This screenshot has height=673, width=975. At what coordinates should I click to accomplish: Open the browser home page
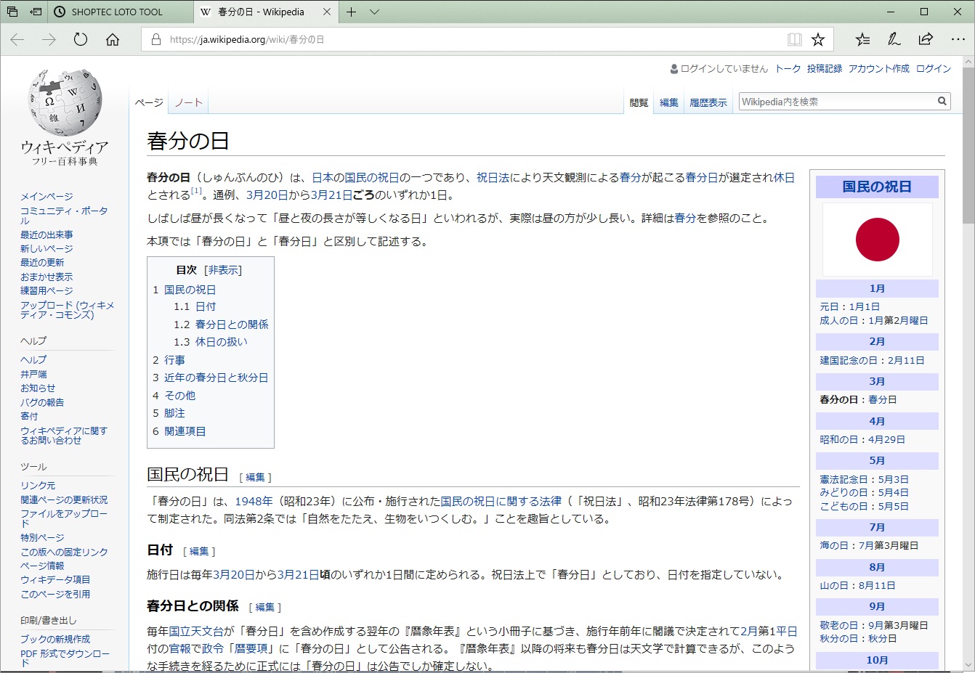[x=113, y=39]
